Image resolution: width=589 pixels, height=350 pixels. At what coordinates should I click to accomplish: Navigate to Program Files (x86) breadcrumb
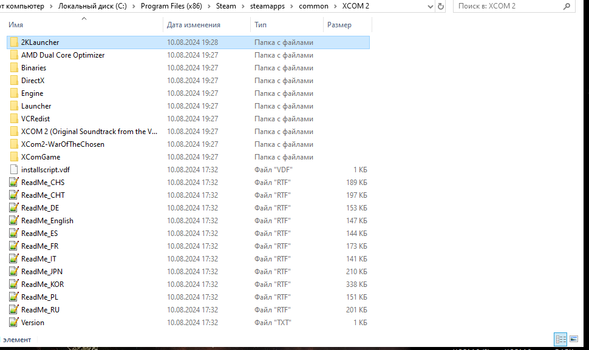171,7
